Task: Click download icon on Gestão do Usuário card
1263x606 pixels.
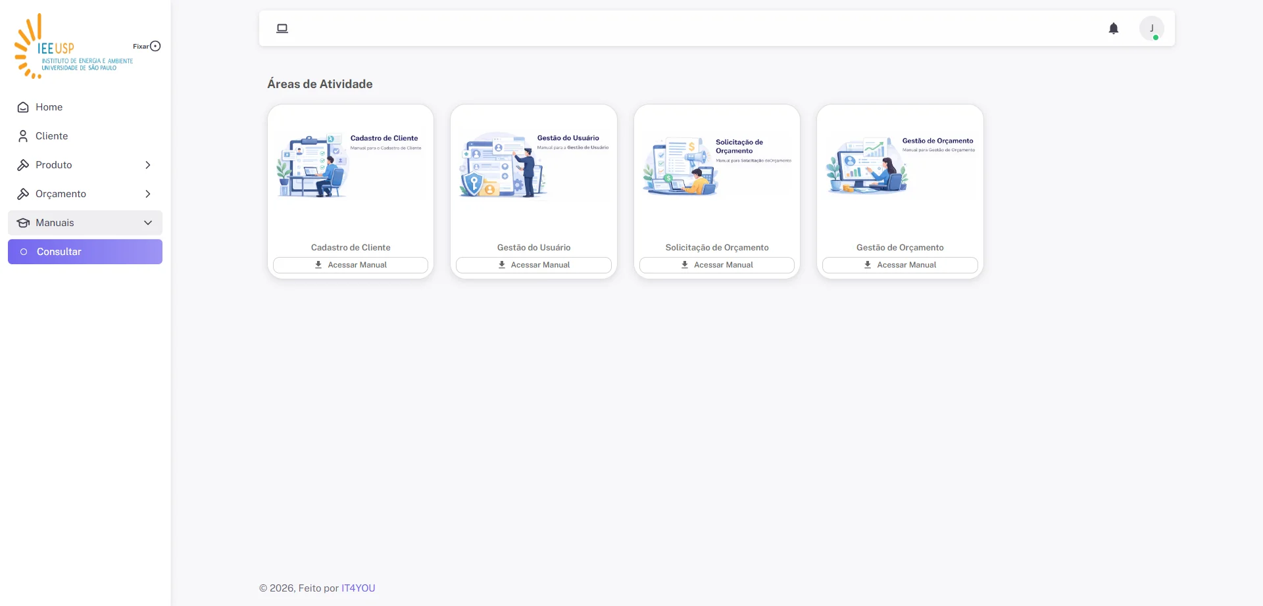Action: click(502, 265)
